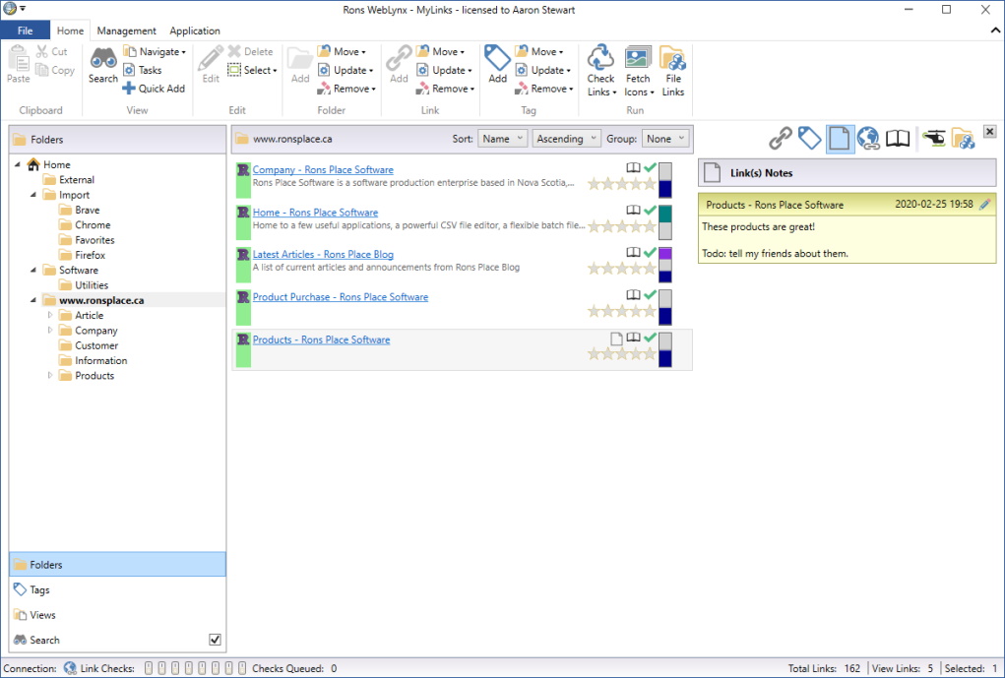1005x678 pixels.
Task: Open the Product Purchase - Rons Place Software link
Action: [x=341, y=297]
